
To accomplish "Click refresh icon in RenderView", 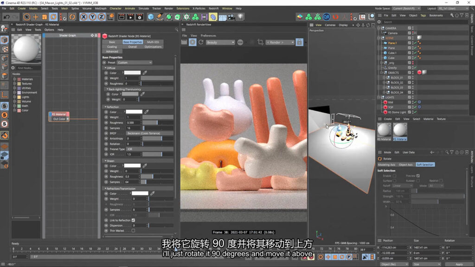I will coord(201,42).
